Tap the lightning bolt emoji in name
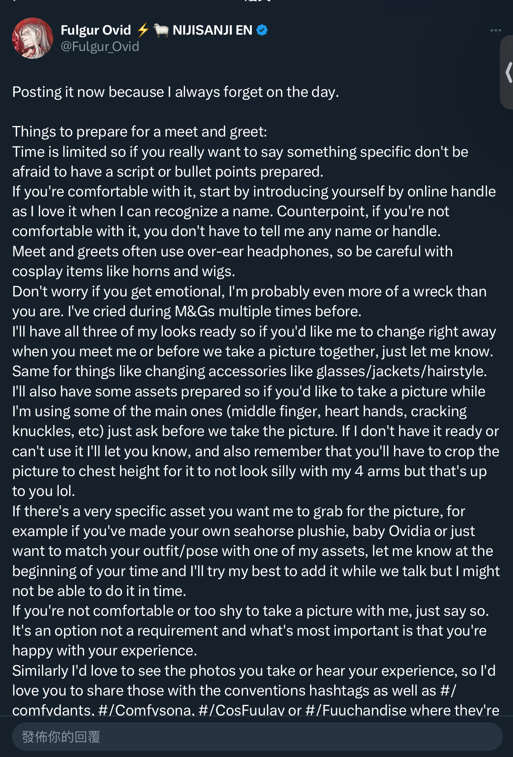 coord(143,30)
